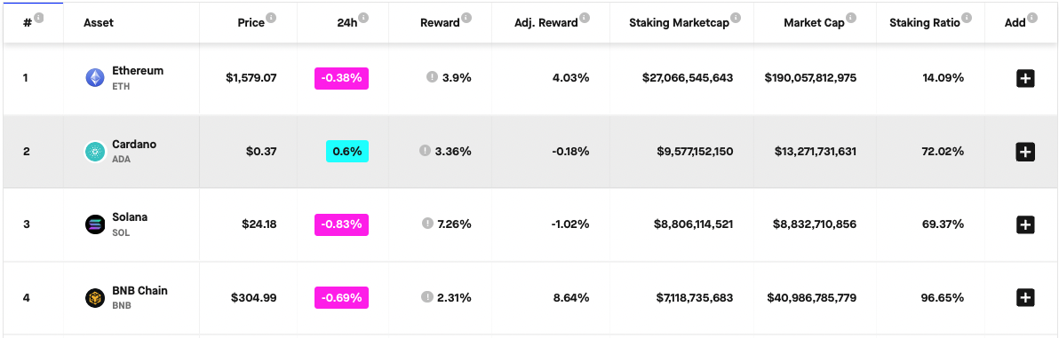Viewport: 1059px width, 338px height.
Task: Click the Solana logo icon
Action: [x=94, y=224]
